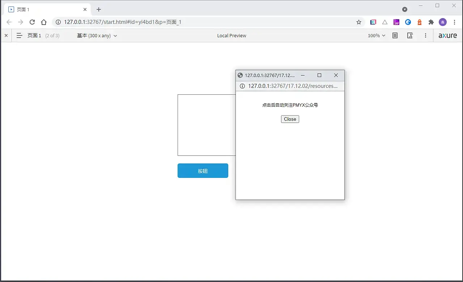This screenshot has width=463, height=282.
Task: Open the Axure notes panel icon
Action: [x=395, y=35]
